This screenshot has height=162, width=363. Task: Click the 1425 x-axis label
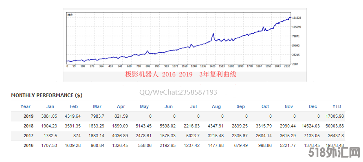point(213,66)
